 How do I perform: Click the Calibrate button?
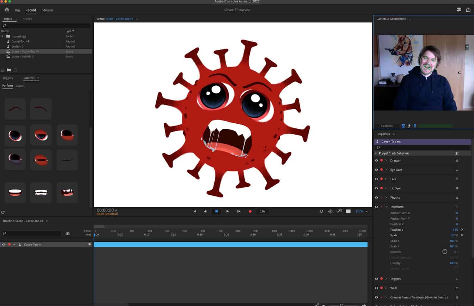tap(387, 126)
